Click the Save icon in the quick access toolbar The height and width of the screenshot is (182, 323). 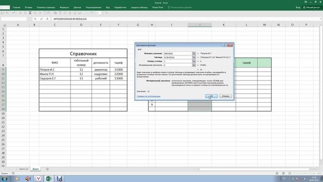point(2,13)
